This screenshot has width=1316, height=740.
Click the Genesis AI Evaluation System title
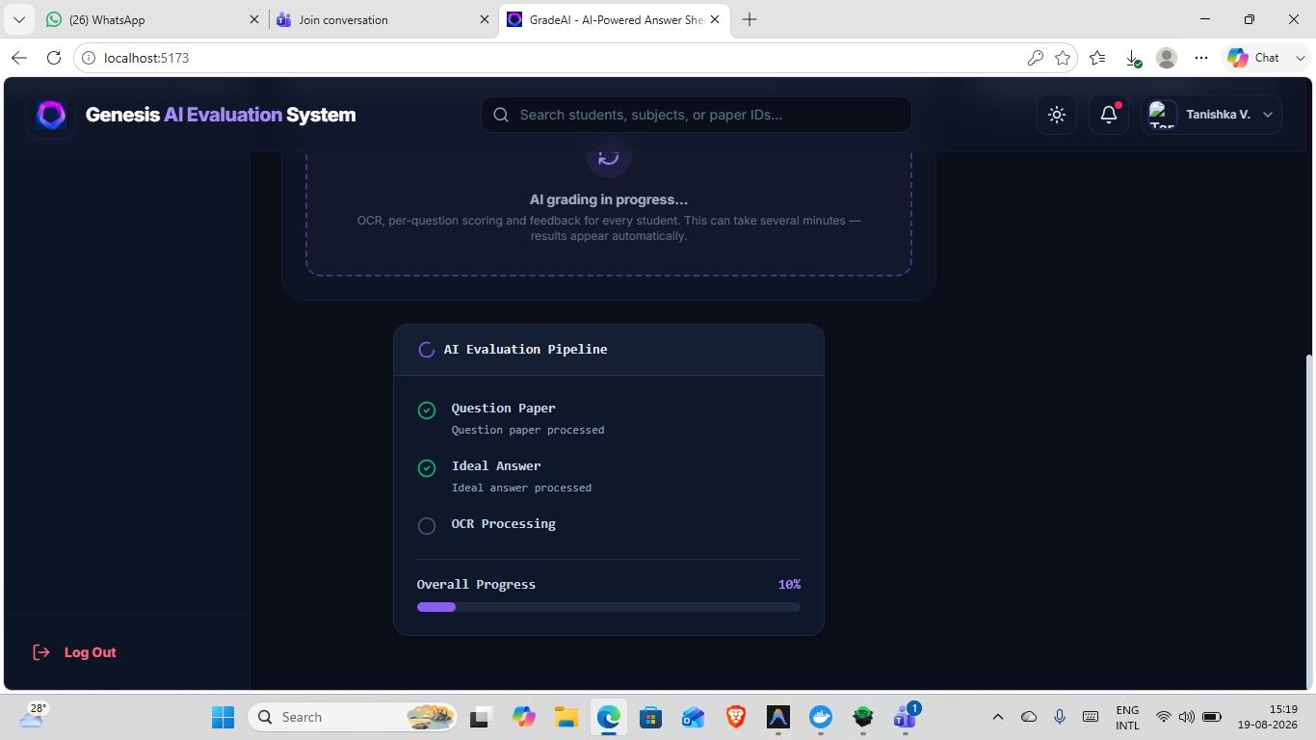[221, 115]
